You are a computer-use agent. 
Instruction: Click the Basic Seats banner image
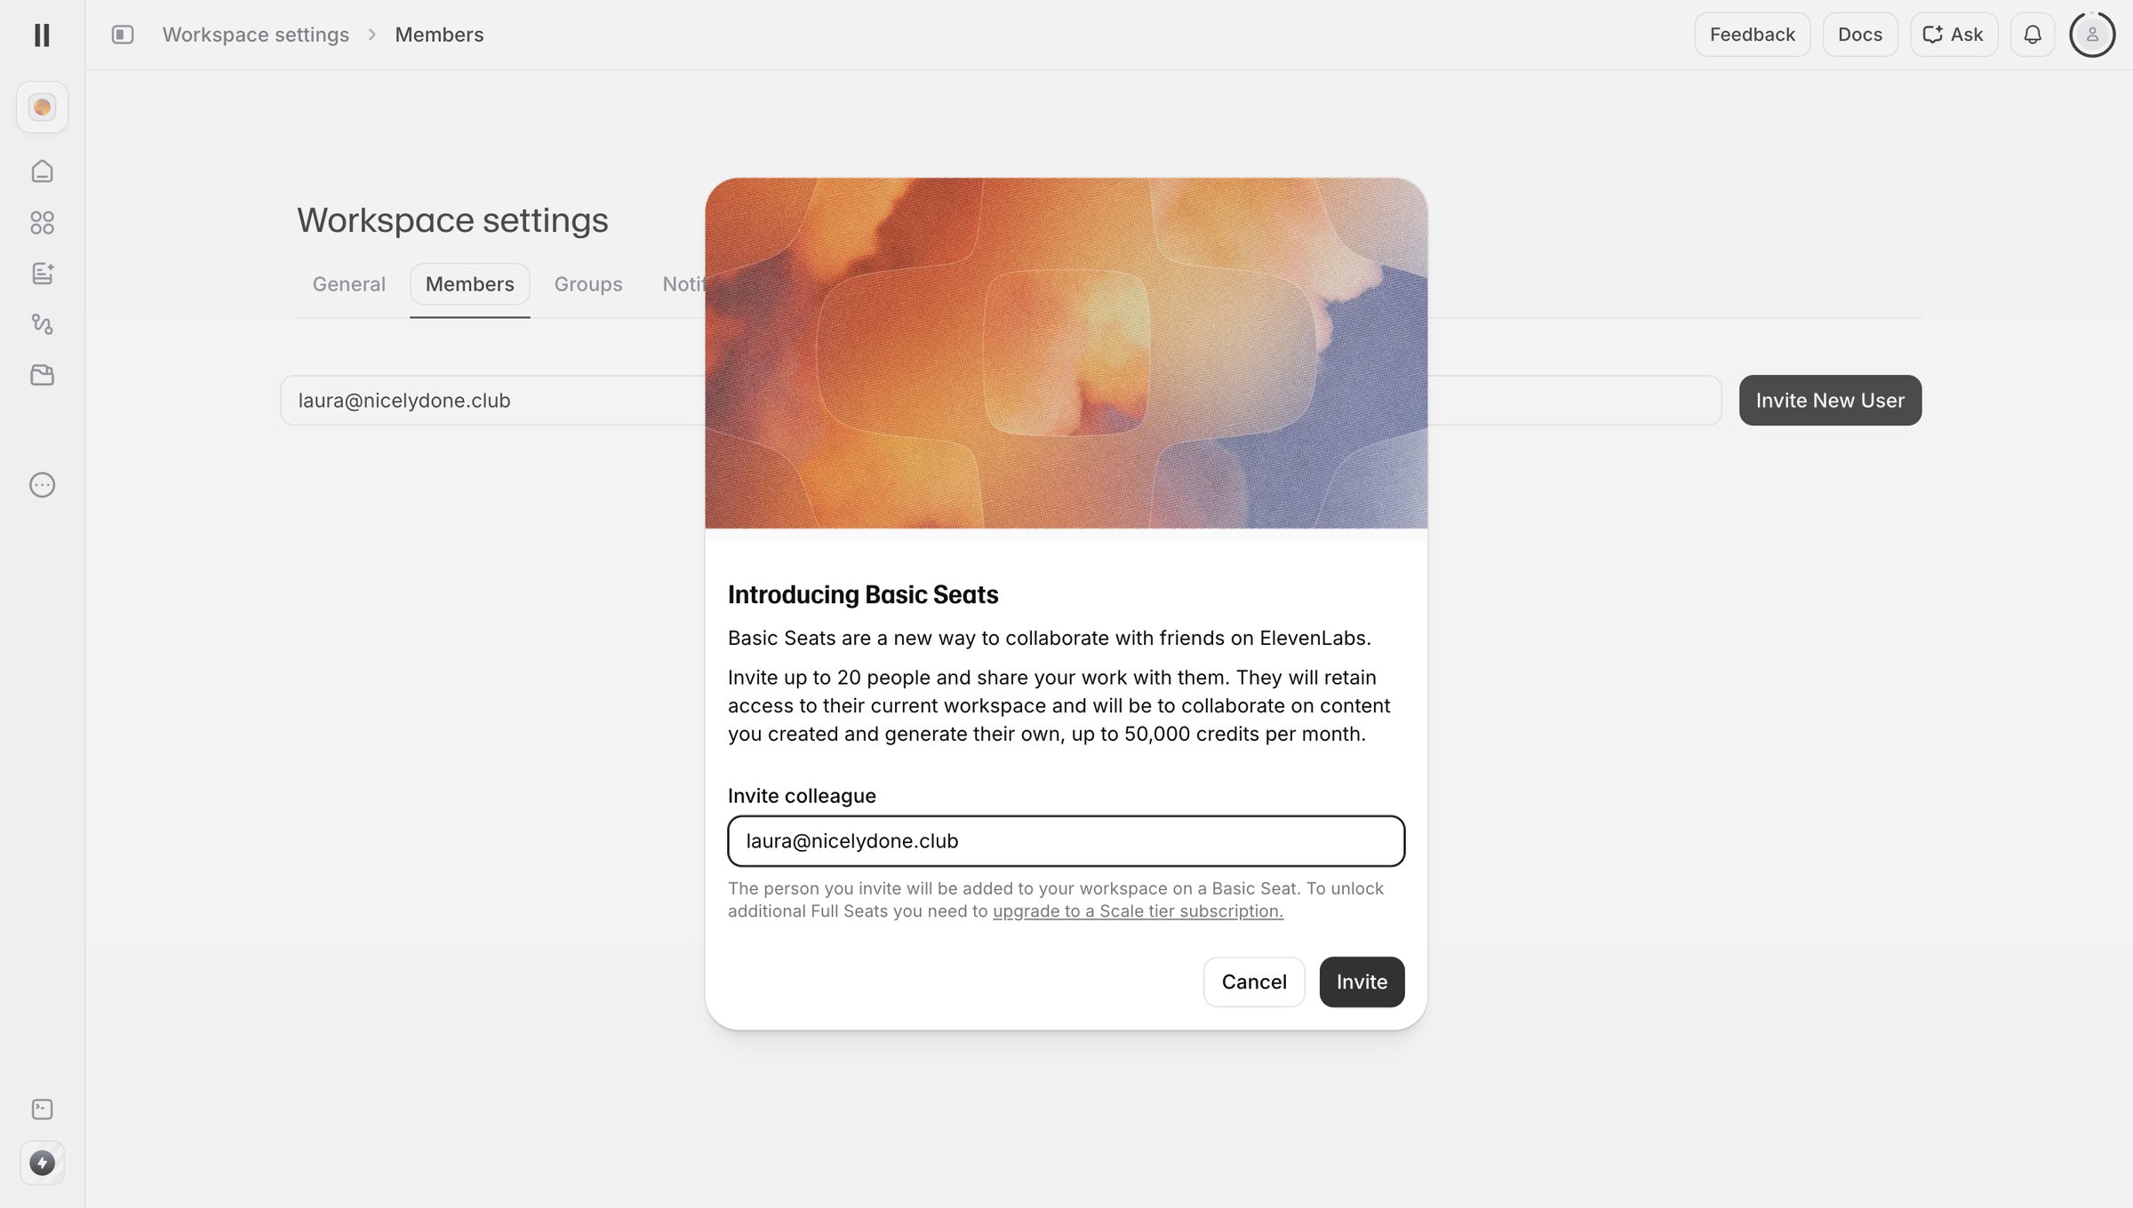[1066, 354]
